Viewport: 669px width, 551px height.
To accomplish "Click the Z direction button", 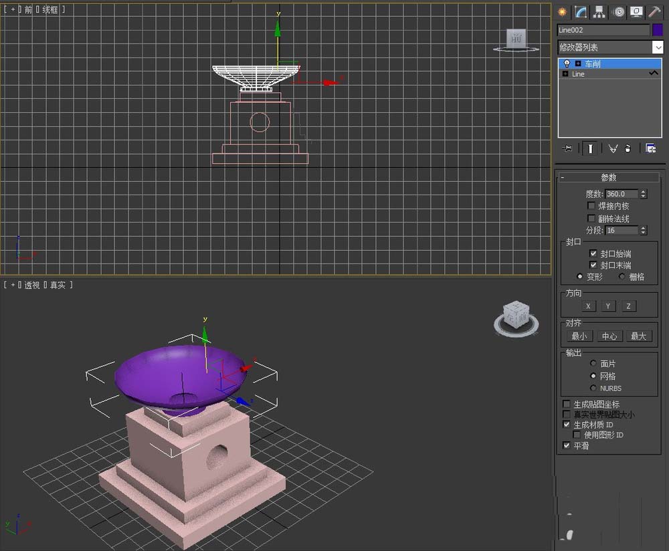I will [x=628, y=306].
